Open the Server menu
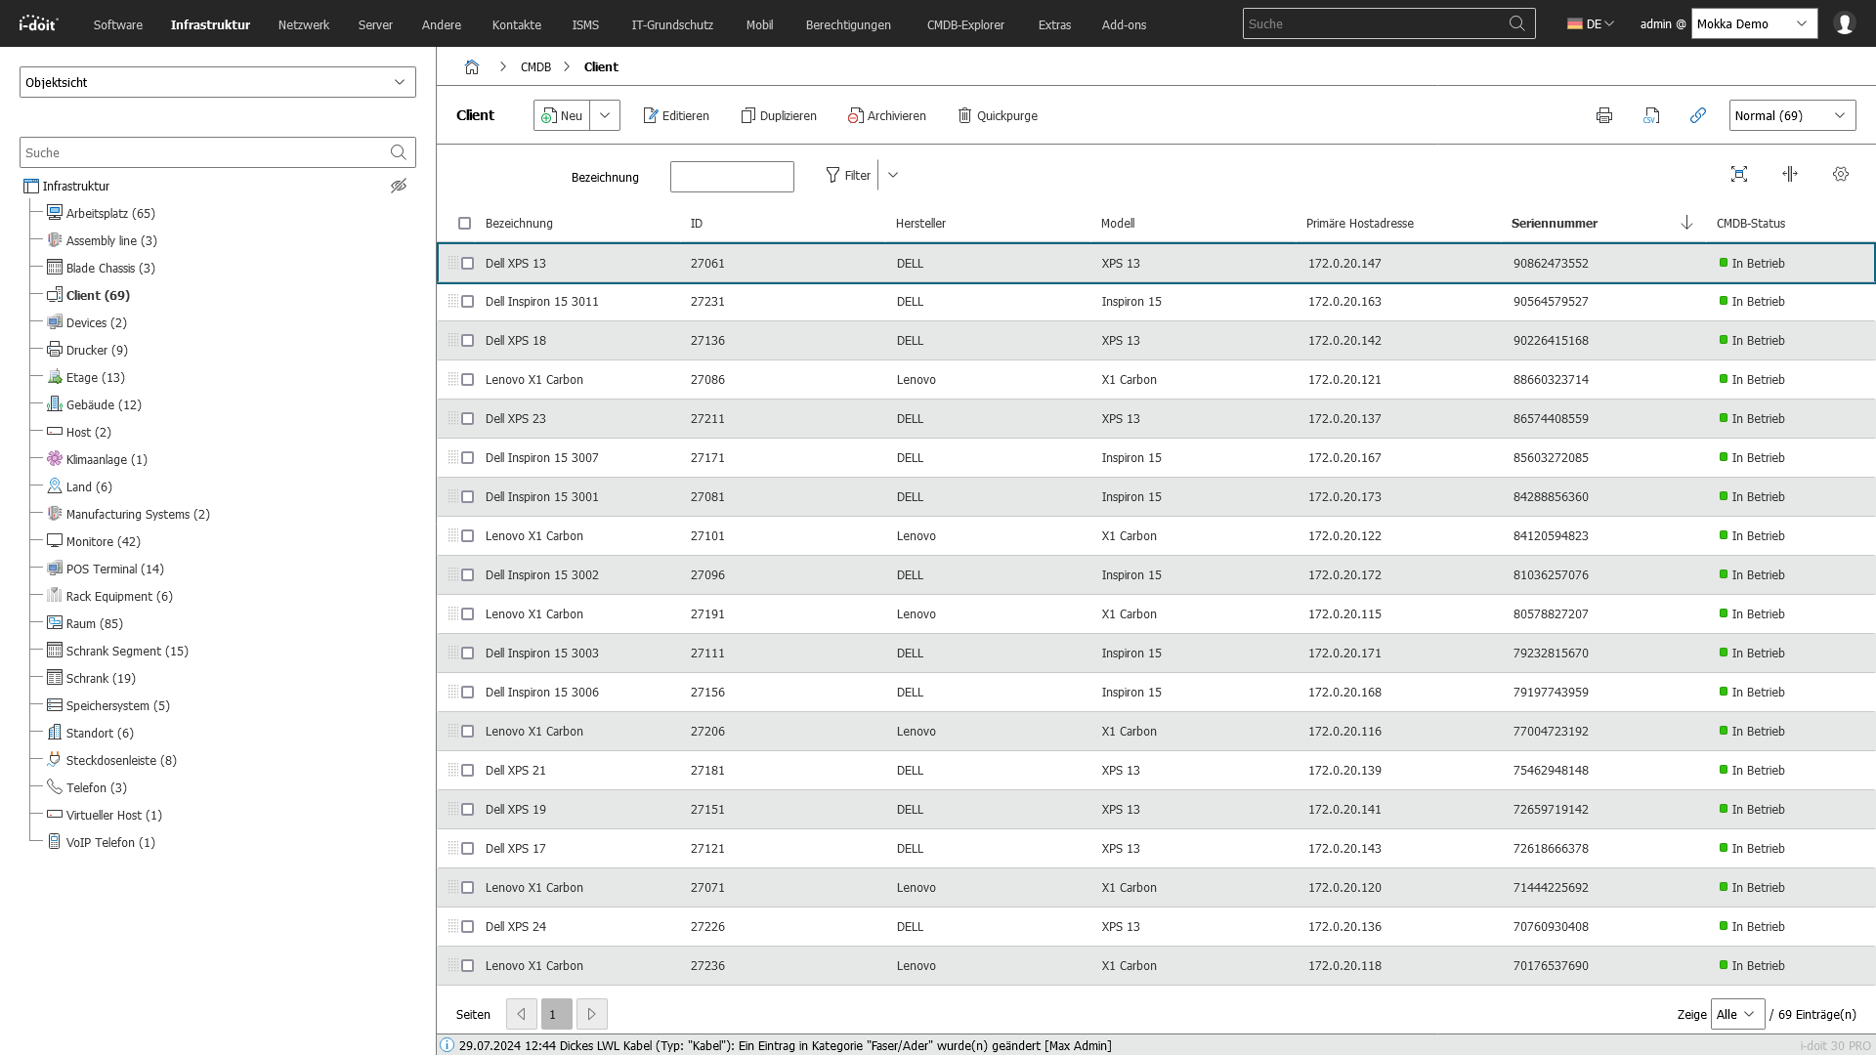The width and height of the screenshot is (1876, 1055). (x=375, y=24)
